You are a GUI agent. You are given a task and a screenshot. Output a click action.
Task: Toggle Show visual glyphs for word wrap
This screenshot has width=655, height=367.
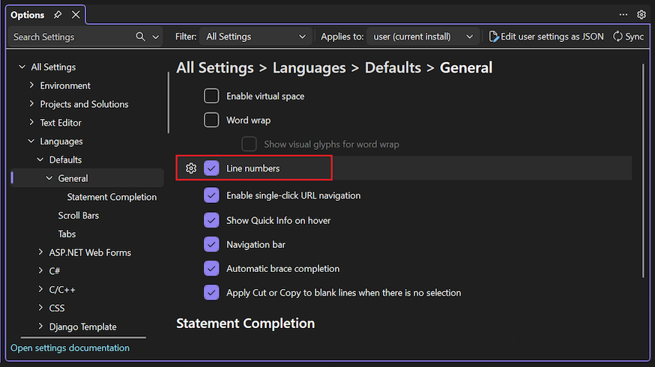[x=249, y=144]
